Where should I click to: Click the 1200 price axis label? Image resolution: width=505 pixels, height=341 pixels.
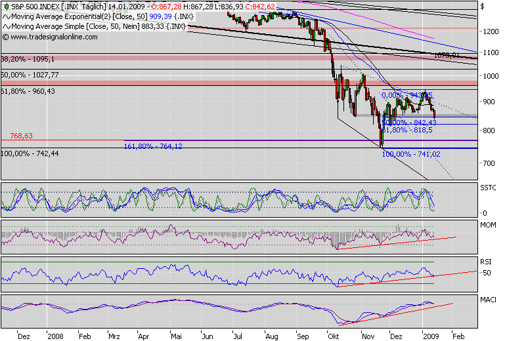point(491,31)
